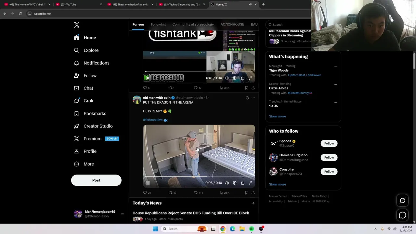Bookmark the old man with coin post

coord(247,193)
